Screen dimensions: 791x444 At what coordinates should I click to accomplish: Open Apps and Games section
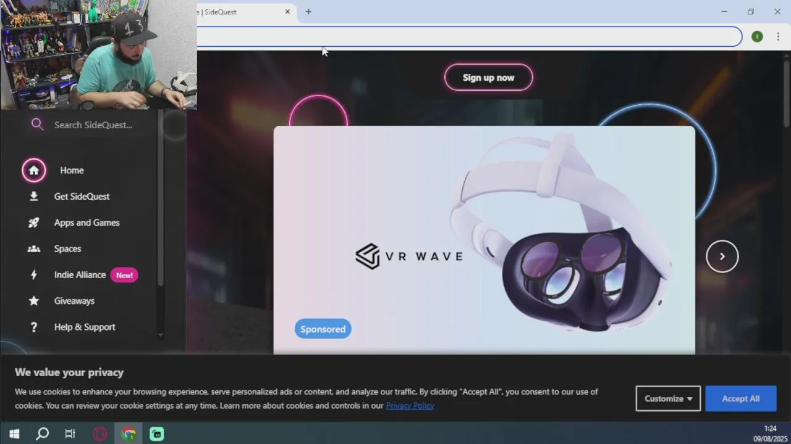coord(87,223)
